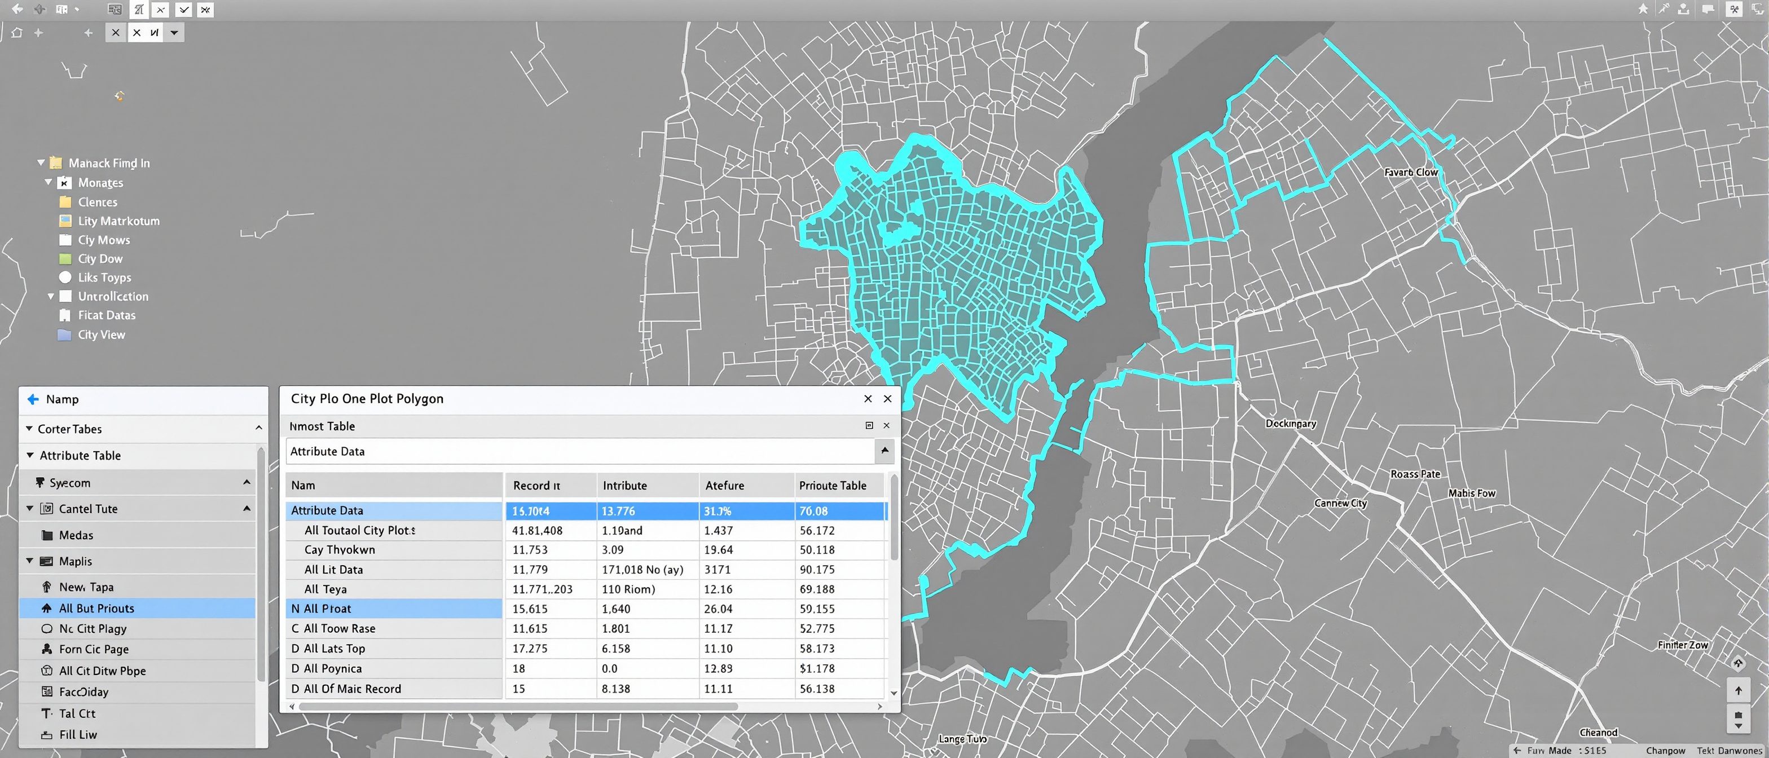The image size is (1769, 758).
Task: Click the table layout icon in top toolbar
Action: pos(115,10)
